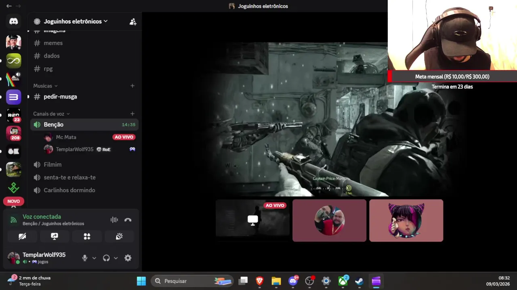Disconnect from the voice call
Viewport: 517px width, 290px height.
tap(128, 220)
